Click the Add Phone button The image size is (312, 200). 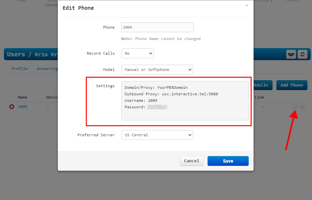pos(292,85)
